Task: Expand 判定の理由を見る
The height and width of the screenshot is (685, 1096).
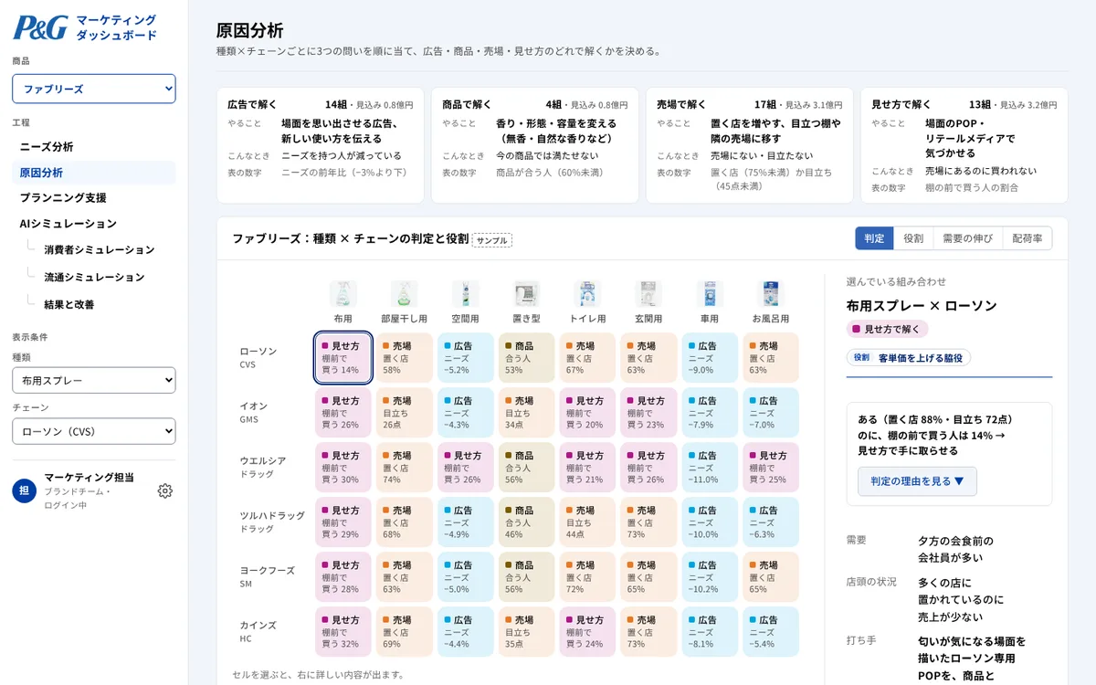Action: pos(917,481)
